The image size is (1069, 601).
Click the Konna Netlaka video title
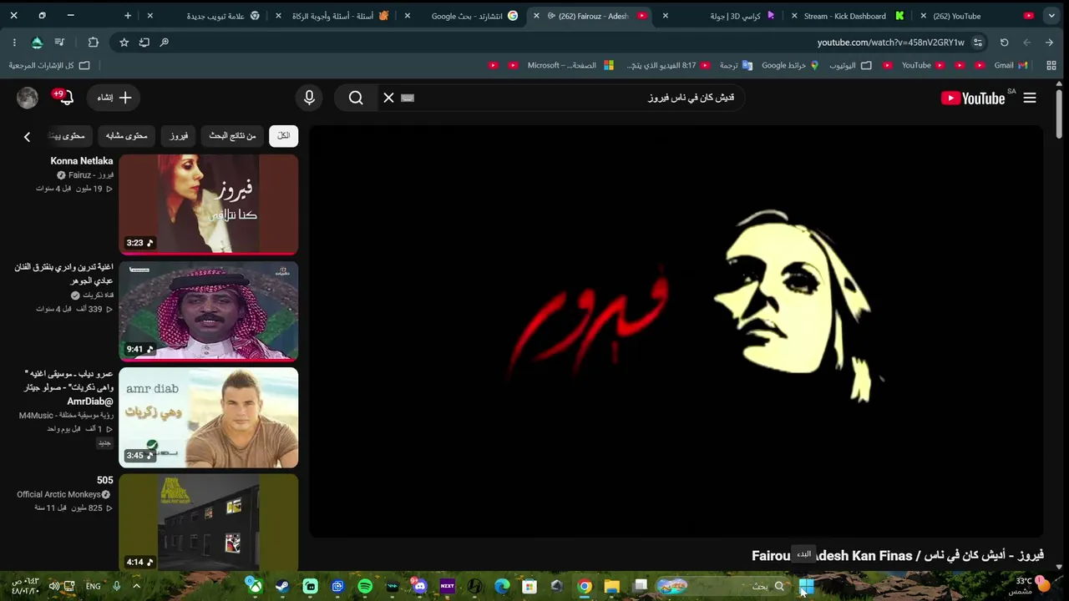82,161
